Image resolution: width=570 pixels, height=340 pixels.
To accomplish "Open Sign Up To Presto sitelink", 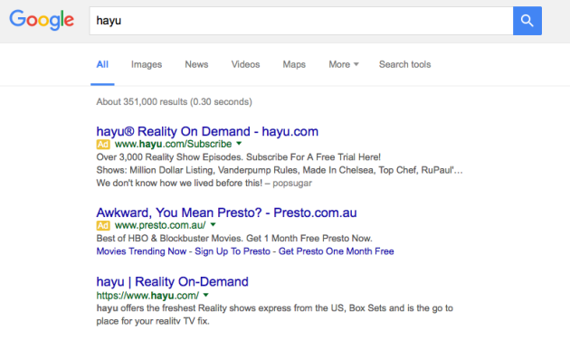I will pos(233,251).
